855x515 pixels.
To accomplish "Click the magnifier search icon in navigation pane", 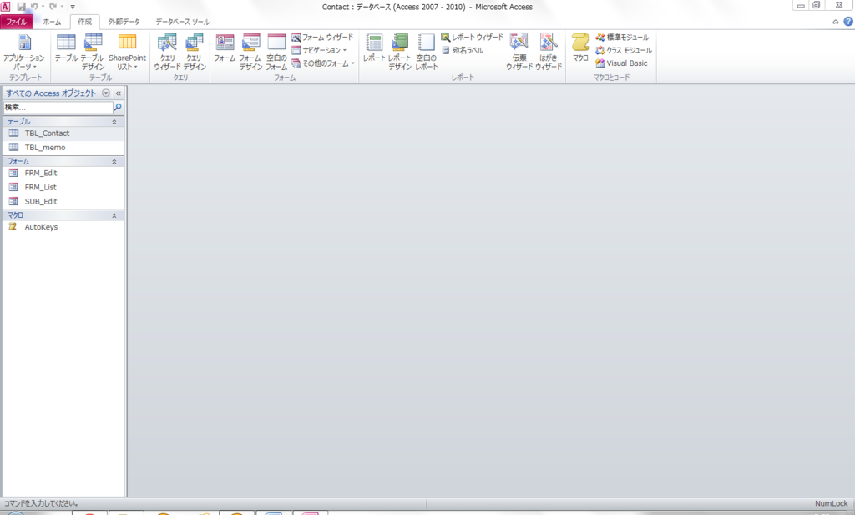I will point(118,108).
